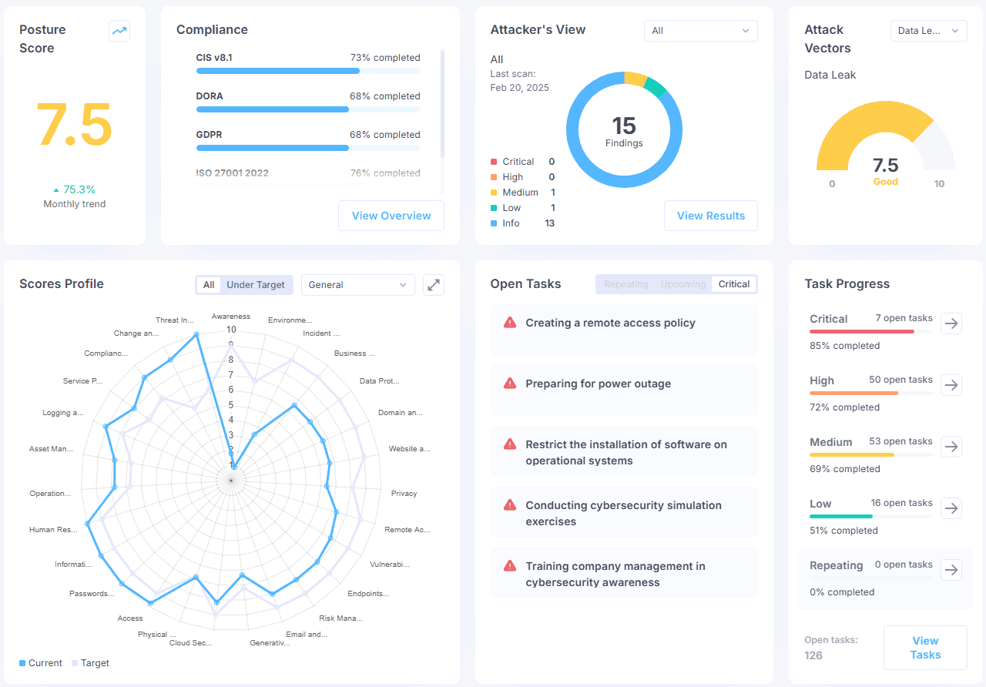
Task: Click the 'Privacy' radar axis label
Action: (x=404, y=494)
